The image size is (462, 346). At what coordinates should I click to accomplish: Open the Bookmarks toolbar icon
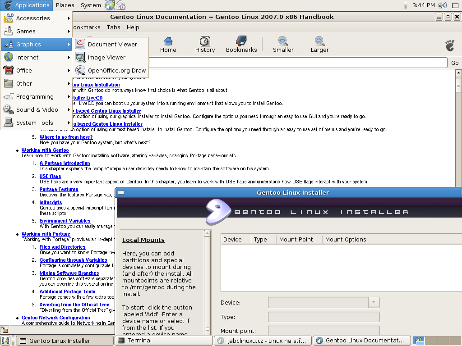pos(241,45)
